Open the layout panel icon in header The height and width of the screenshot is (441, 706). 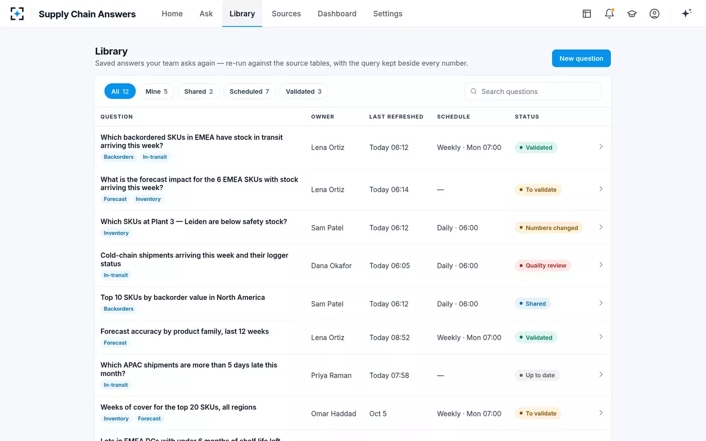click(x=587, y=14)
